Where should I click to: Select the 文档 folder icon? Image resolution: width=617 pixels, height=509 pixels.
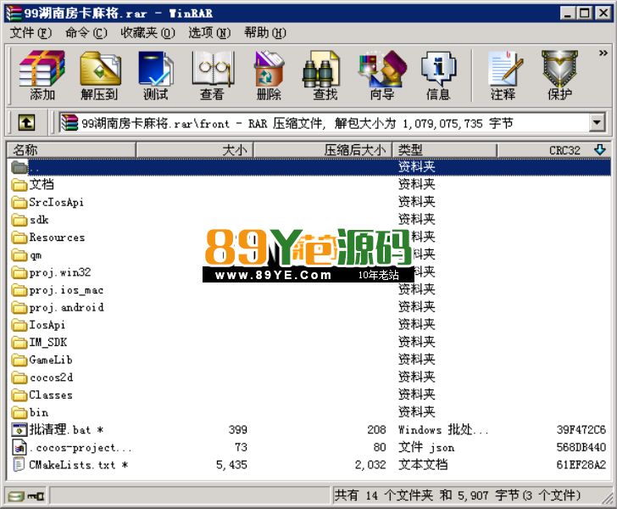tap(19, 184)
